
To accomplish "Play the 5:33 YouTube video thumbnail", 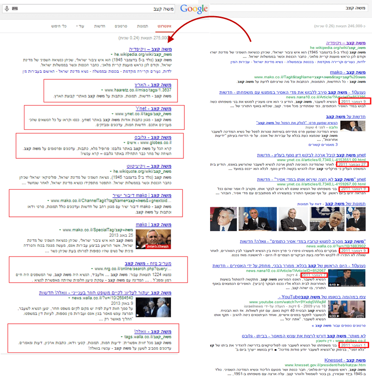I will tap(347, 309).
